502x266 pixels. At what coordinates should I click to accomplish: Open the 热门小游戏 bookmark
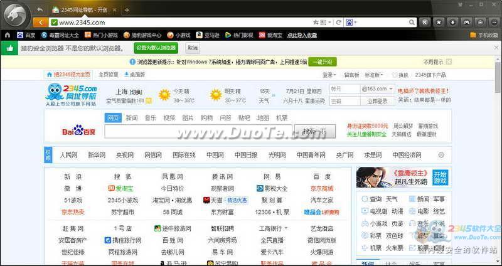[101, 35]
